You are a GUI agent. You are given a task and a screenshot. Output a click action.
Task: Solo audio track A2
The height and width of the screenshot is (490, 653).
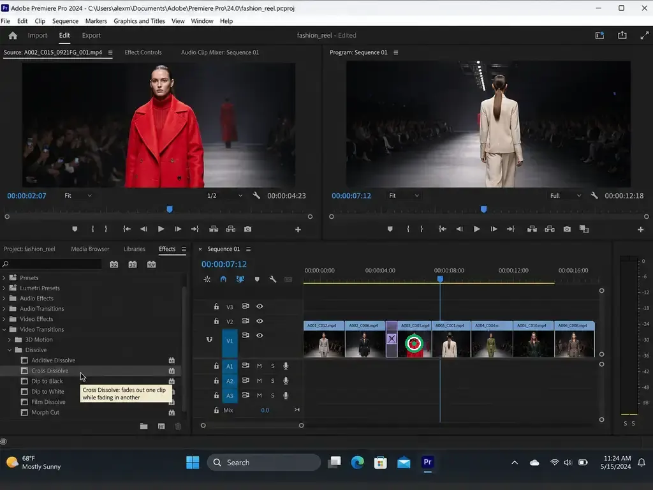[273, 381]
